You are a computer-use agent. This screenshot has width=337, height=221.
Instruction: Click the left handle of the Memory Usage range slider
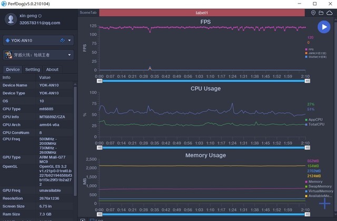point(100,214)
